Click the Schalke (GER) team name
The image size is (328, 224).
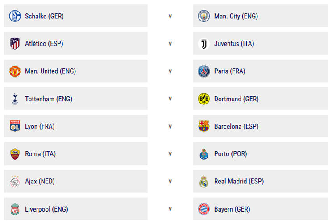click(44, 16)
